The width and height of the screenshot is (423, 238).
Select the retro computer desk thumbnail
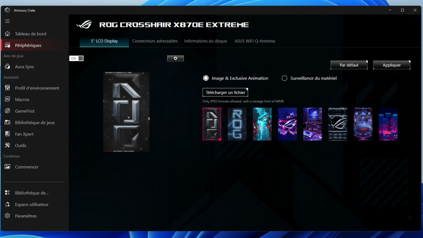point(312,124)
